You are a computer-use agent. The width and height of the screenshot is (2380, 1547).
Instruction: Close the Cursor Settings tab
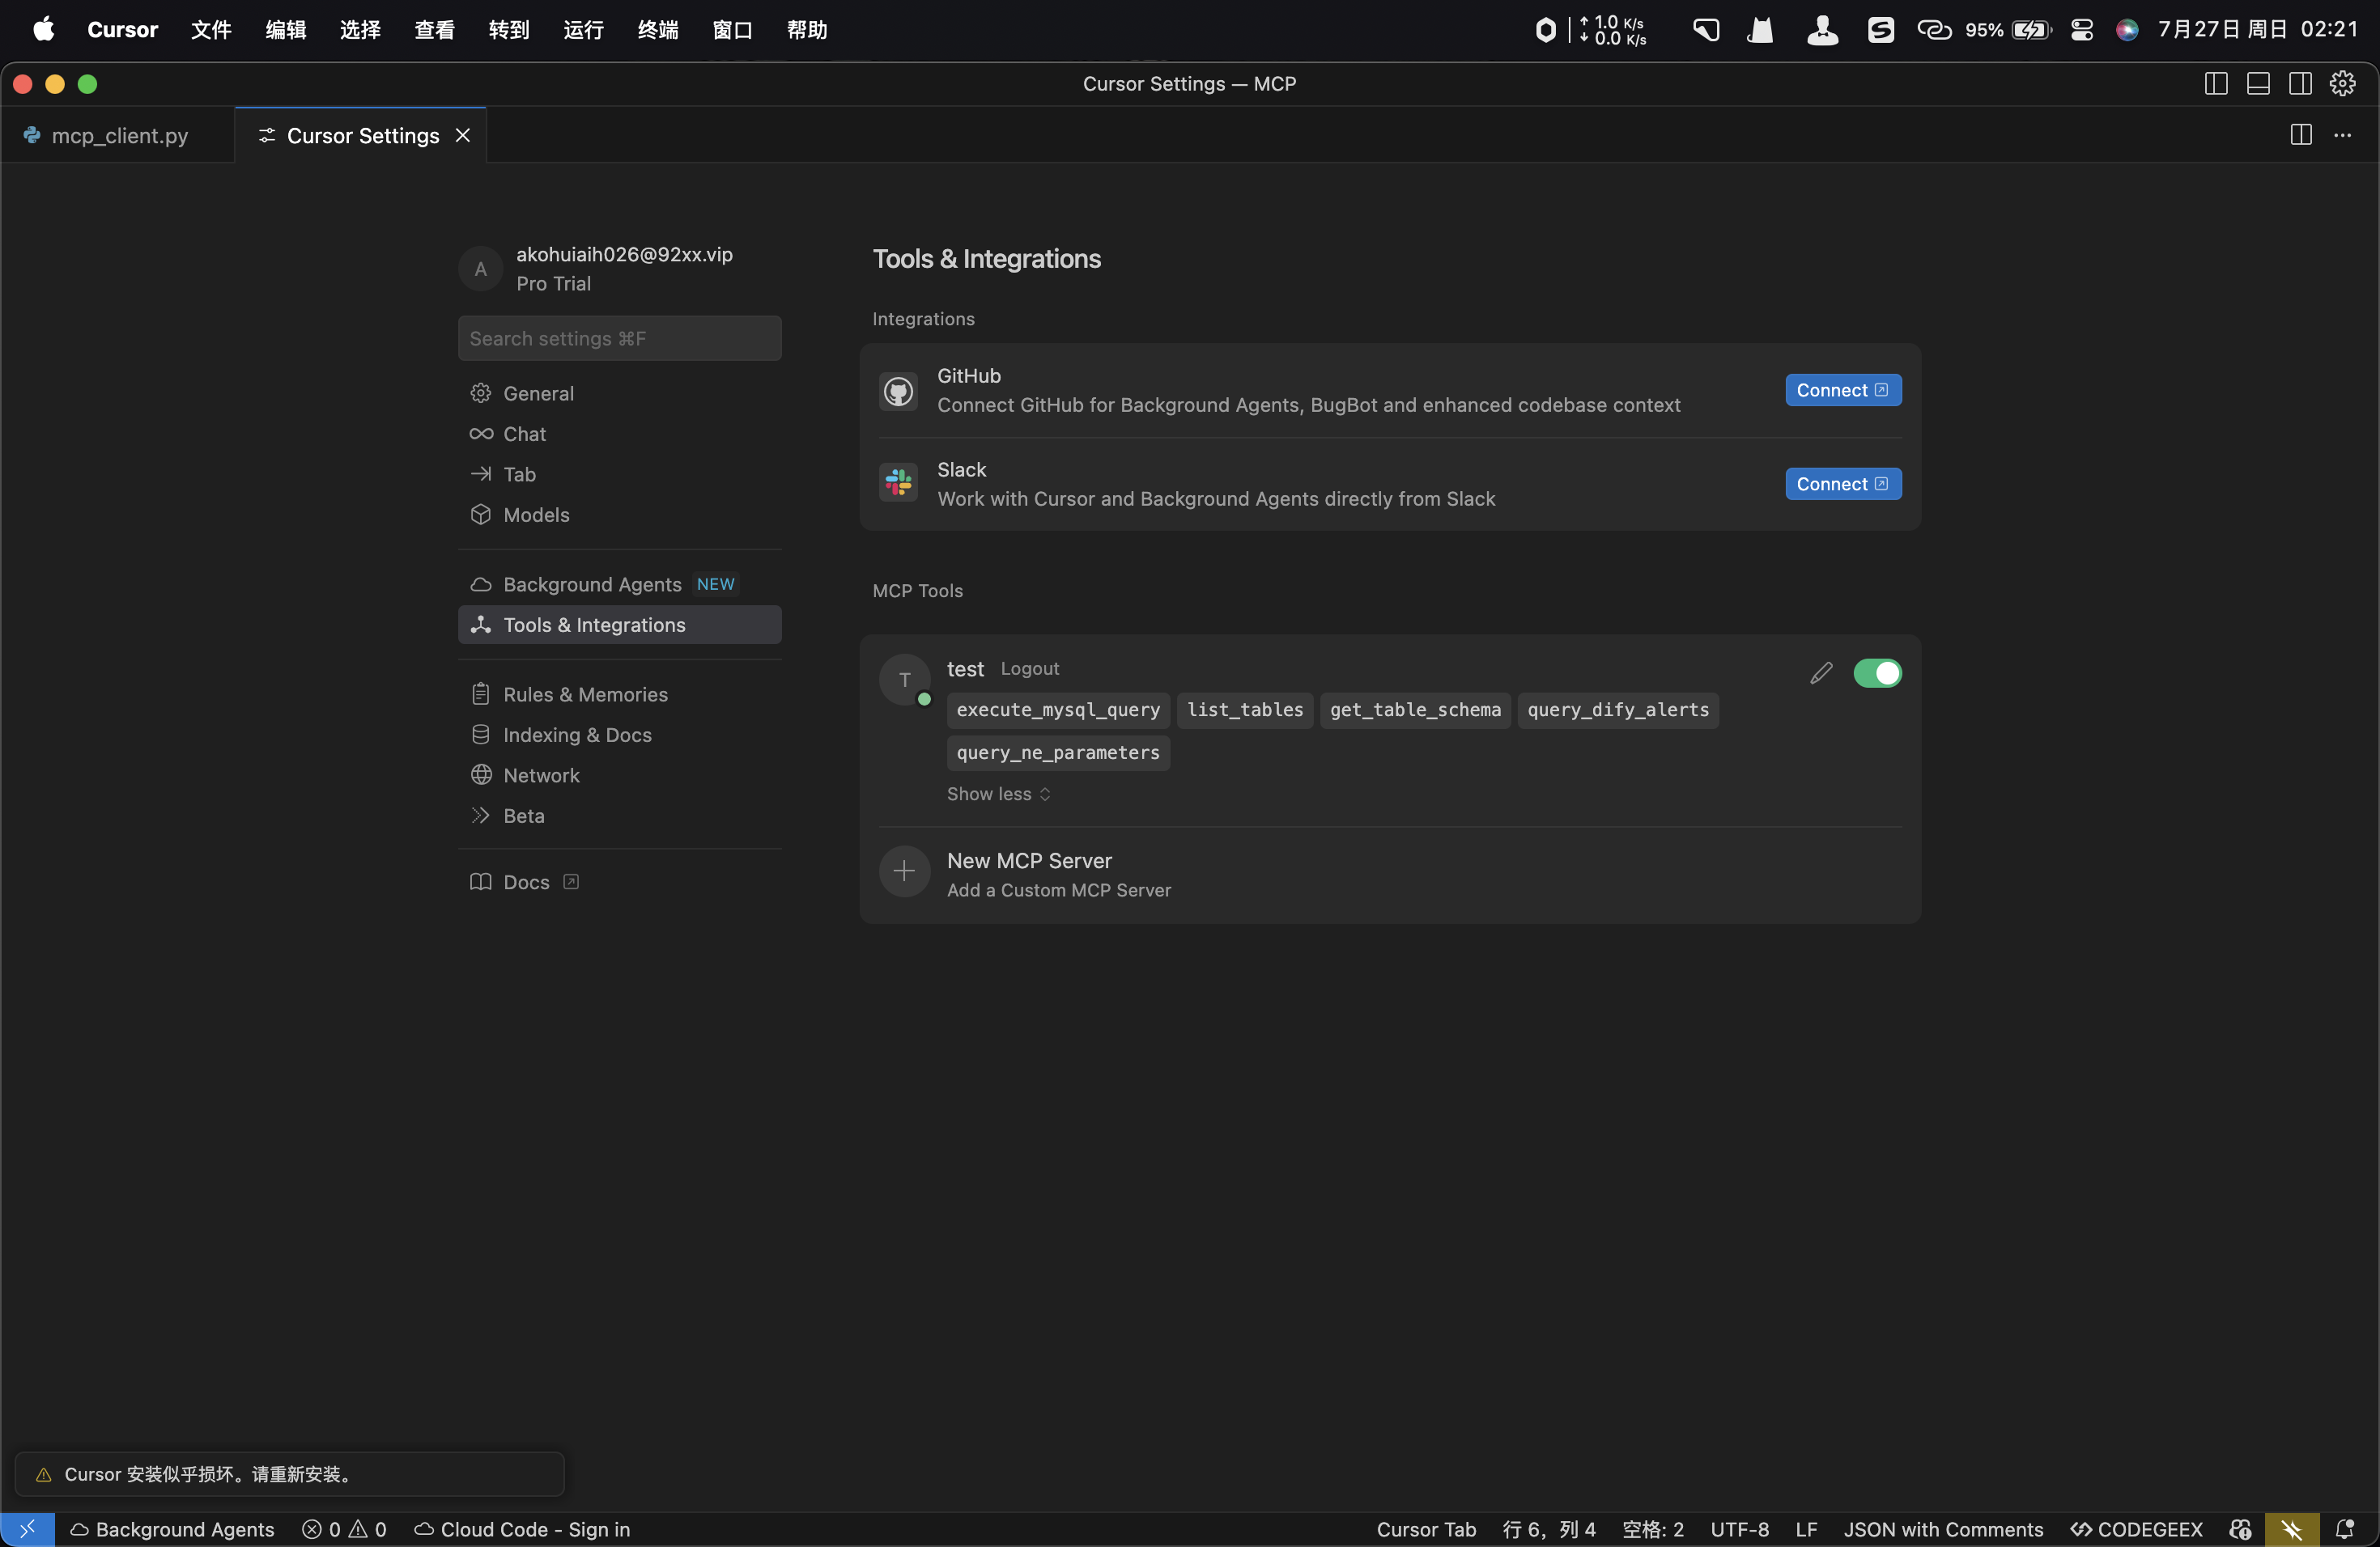tap(463, 135)
